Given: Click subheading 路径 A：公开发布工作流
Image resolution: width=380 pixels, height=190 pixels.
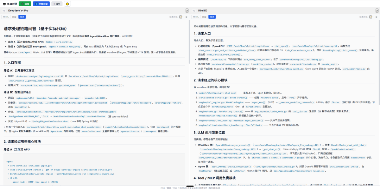Looking at the screenshot, I should pos(19,71).
